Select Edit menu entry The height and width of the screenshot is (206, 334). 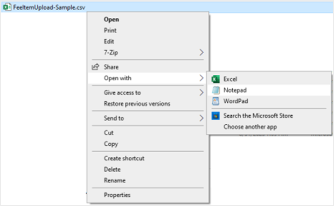[109, 41]
